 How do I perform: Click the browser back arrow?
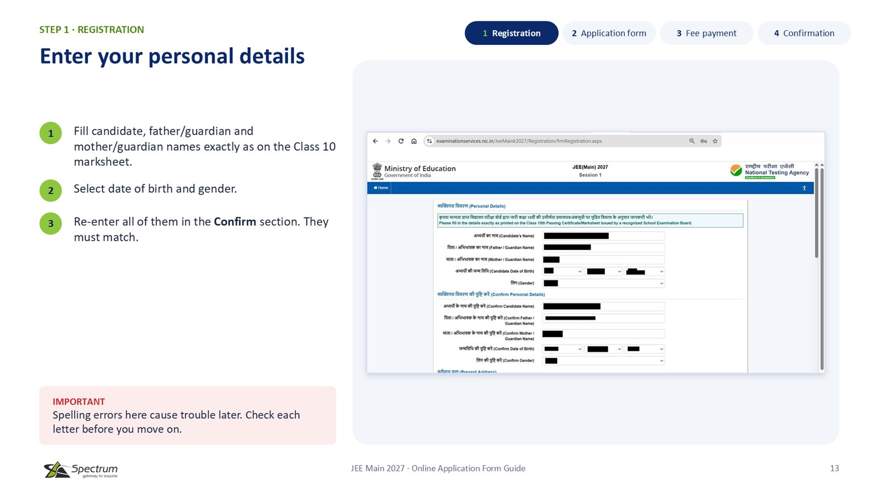[x=375, y=141]
